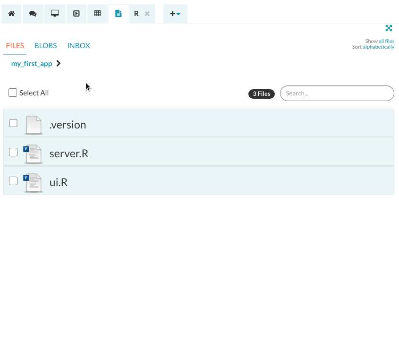Expand panel to fullscreen with arrows icon
Screen dimensions: 399x358
[389, 28]
